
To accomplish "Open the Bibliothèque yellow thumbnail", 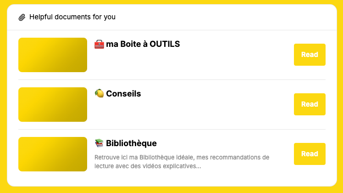I will [53, 154].
